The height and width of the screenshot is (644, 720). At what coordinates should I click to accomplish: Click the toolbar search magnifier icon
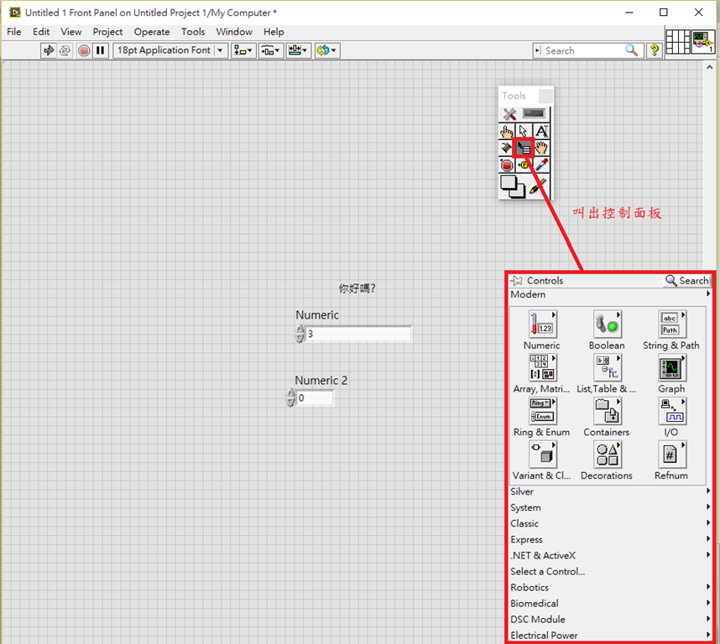tap(632, 50)
